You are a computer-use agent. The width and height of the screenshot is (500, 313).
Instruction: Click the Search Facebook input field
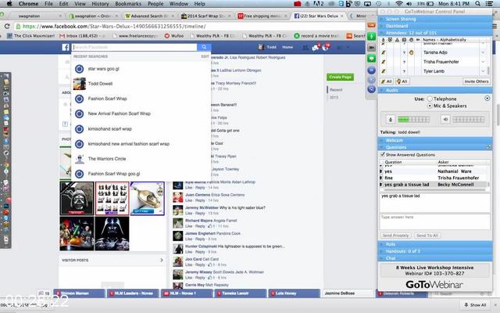click(134, 47)
